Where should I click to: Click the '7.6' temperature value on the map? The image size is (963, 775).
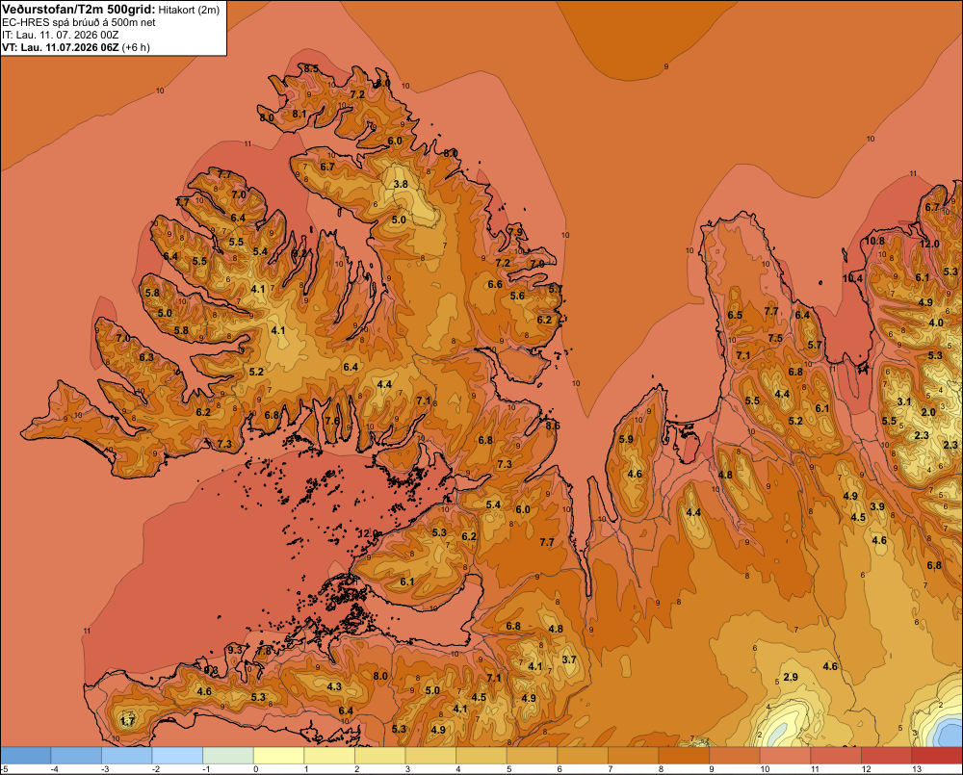pyautogui.click(x=332, y=421)
